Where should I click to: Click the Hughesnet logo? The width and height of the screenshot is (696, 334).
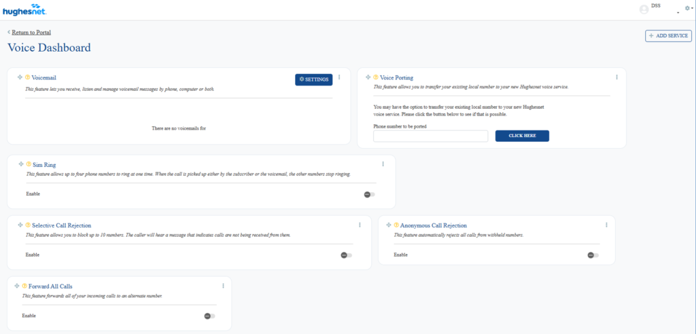(23, 10)
